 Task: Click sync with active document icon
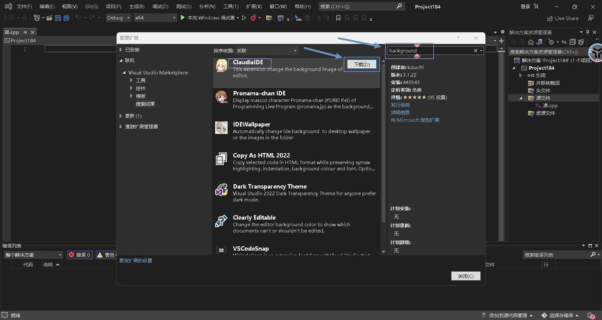pos(564,42)
